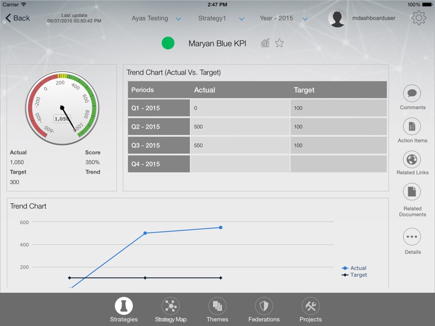Viewport: 435px width, 326px height.
Task: Click the Q2 actual data point on chart
Action: pyautogui.click(x=145, y=233)
